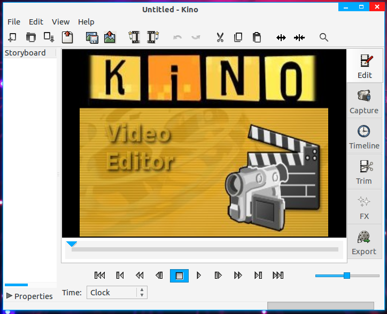The height and width of the screenshot is (314, 387).
Task: Click the Save still frame picture icon
Action: (110, 37)
